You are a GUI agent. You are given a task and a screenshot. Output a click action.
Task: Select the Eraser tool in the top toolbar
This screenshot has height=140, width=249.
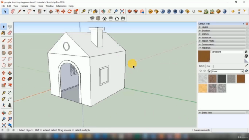pos(12,11)
